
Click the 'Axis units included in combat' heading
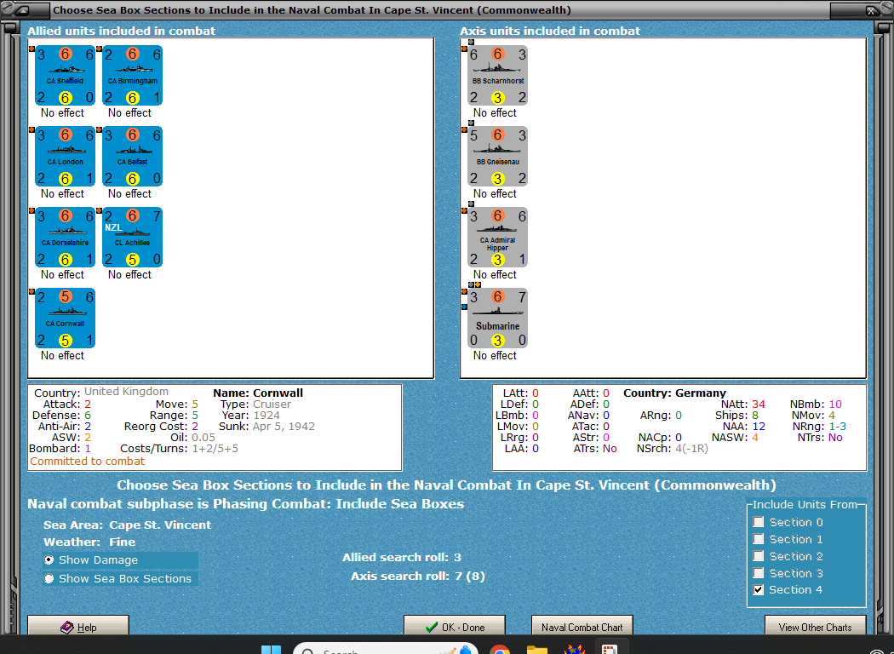pos(550,32)
